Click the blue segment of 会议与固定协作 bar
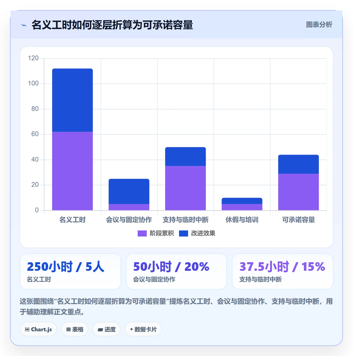 click(129, 191)
